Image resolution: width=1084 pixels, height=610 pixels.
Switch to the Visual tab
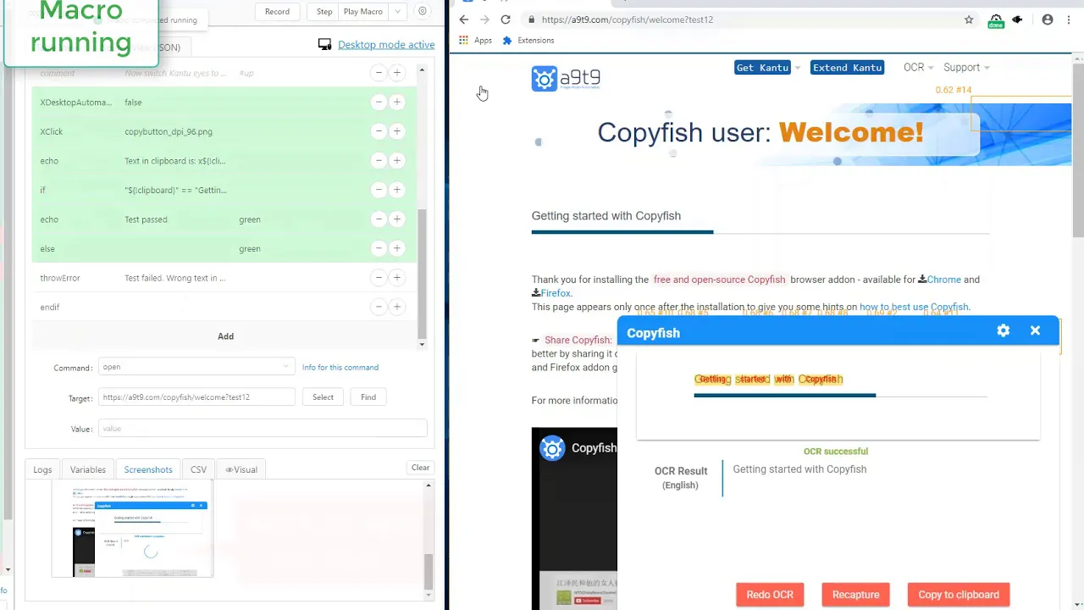(x=241, y=469)
